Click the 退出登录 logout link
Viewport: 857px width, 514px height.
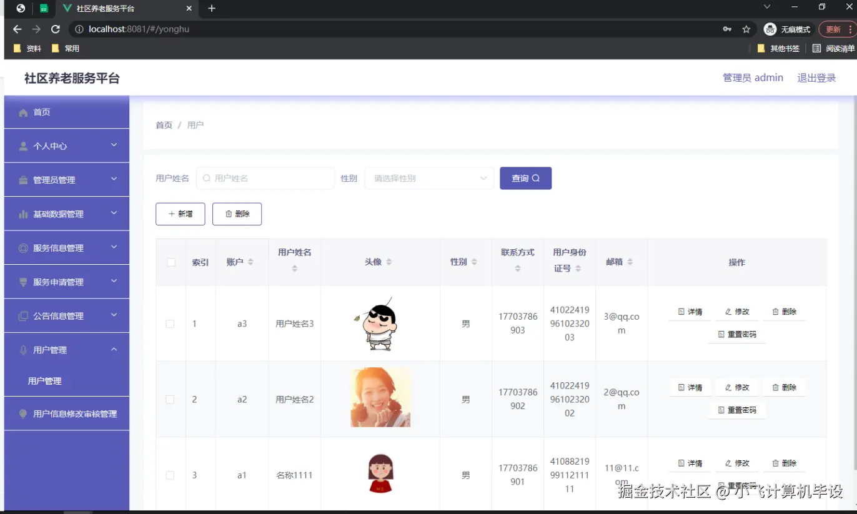point(816,77)
